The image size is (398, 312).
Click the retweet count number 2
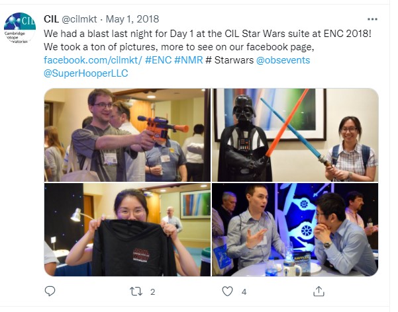[x=152, y=292]
